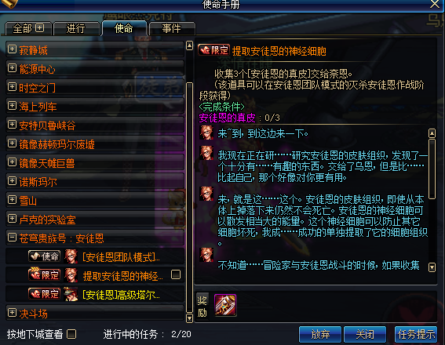
Task: Click the dialogue scrollbar thumb
Action: click(x=432, y=169)
